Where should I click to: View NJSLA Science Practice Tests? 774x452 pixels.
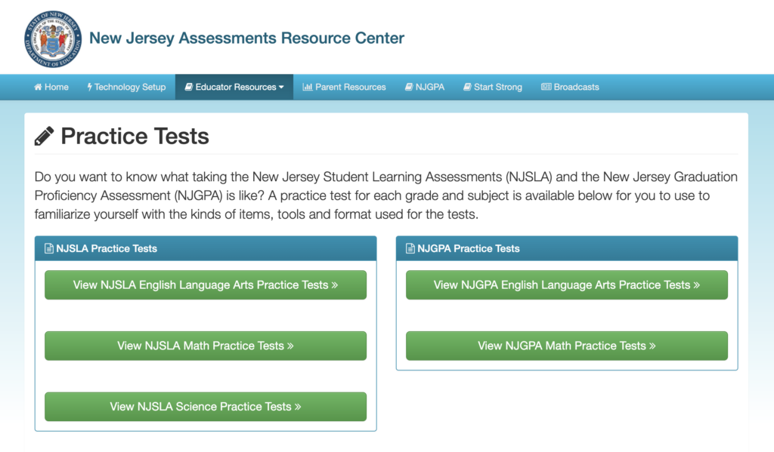click(x=206, y=407)
